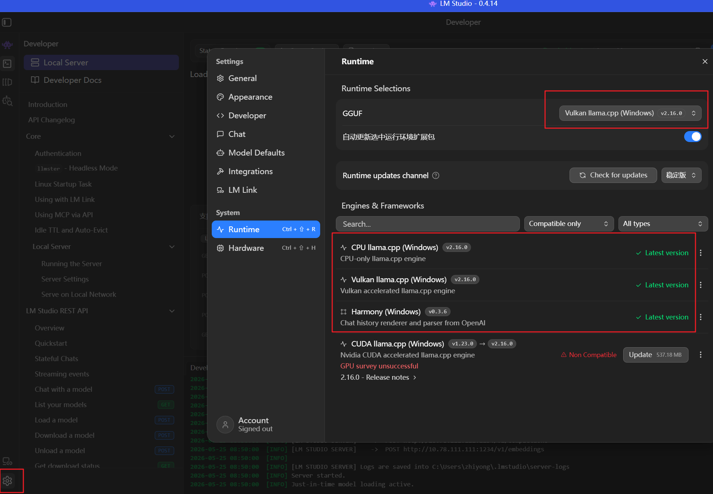Open the LM Link icon in the bottom left rail

(x=7, y=462)
